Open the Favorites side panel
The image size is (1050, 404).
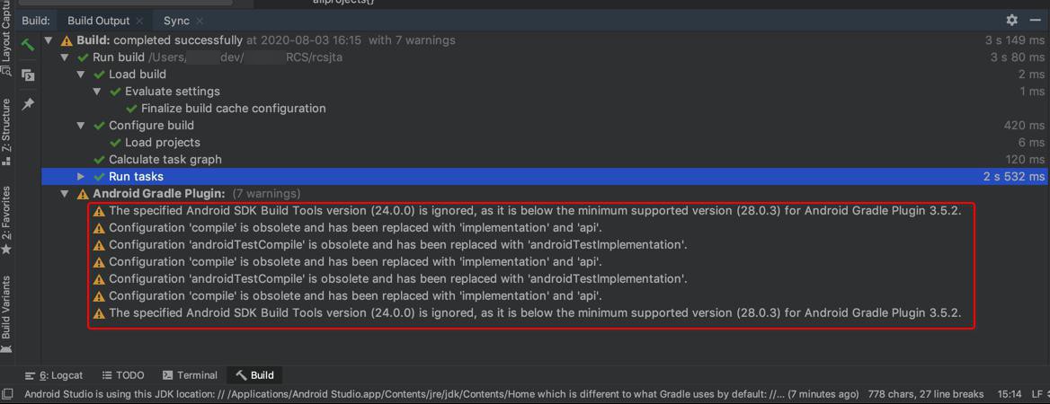pos(6,218)
